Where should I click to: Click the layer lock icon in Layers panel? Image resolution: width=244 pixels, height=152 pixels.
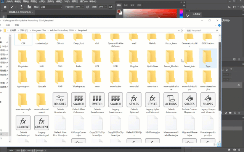pos(239,85)
